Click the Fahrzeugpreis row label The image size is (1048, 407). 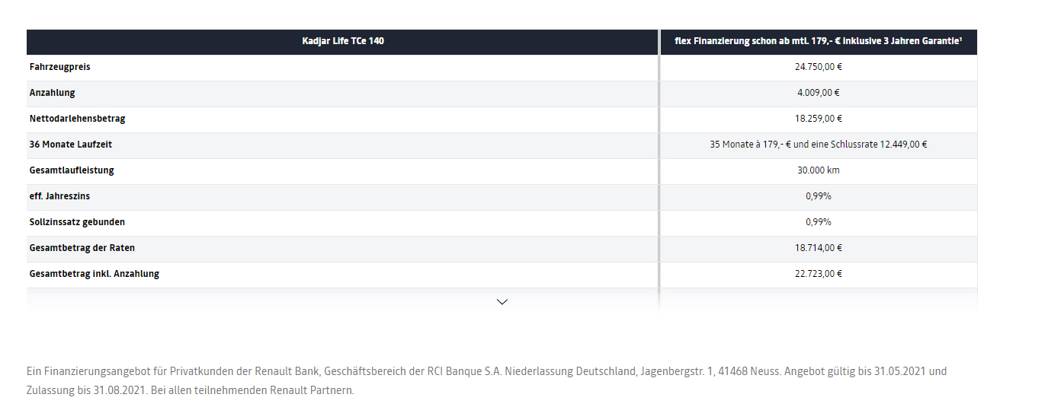point(60,67)
